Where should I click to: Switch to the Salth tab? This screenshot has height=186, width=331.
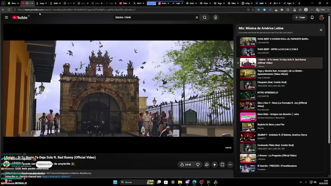click(261, 3)
